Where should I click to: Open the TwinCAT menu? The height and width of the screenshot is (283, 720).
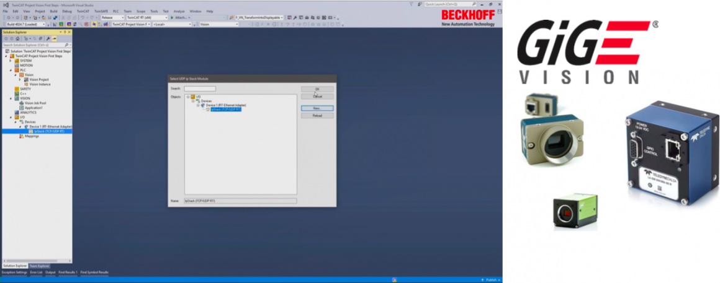[83, 11]
